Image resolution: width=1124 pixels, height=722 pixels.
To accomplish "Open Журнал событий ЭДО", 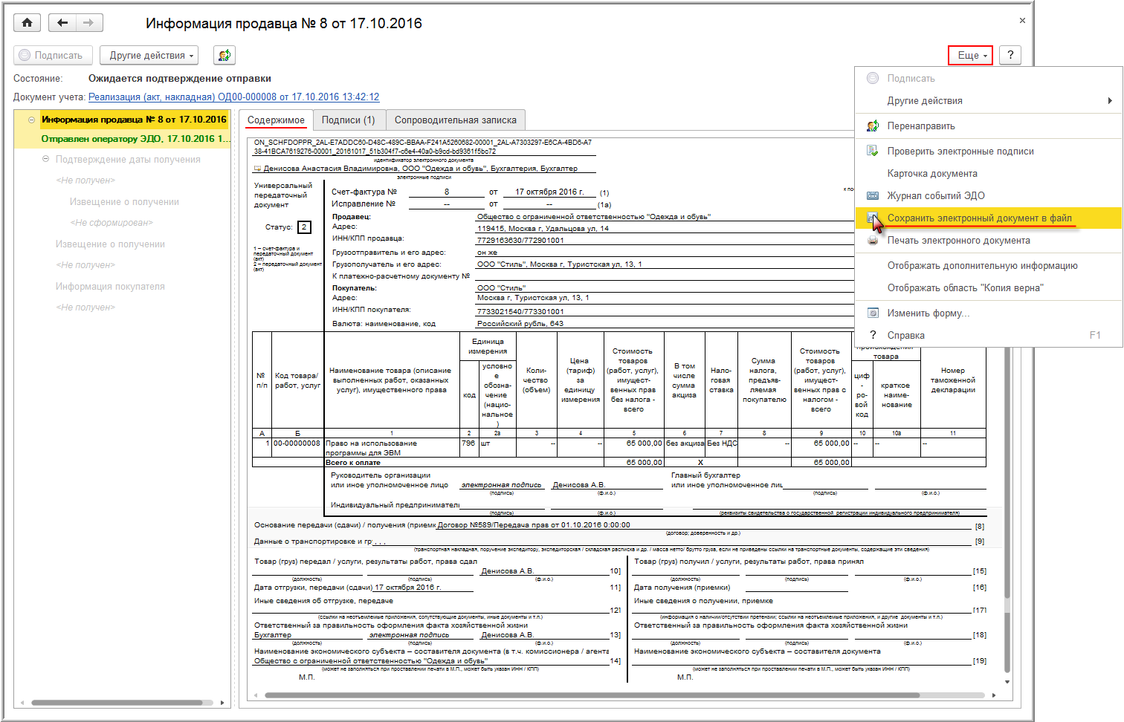I will pos(988,196).
